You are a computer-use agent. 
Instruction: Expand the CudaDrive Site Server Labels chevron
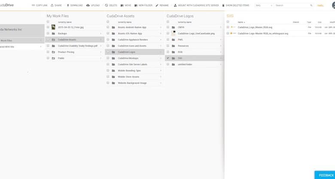(x=161, y=64)
